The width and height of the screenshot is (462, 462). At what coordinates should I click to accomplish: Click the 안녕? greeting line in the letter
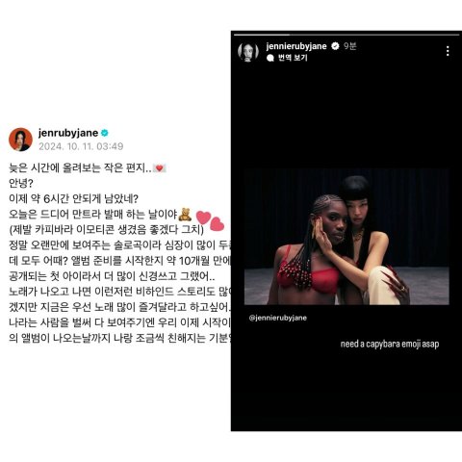click(21, 183)
